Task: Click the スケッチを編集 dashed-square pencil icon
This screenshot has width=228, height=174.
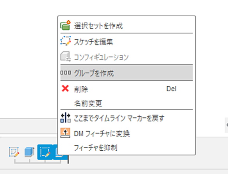Action: tap(66, 41)
